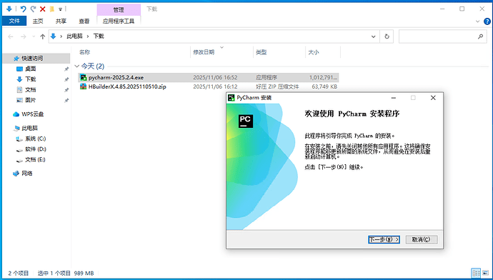This screenshot has width=493, height=280.
Task: Refresh the folder view
Action: tap(387, 36)
